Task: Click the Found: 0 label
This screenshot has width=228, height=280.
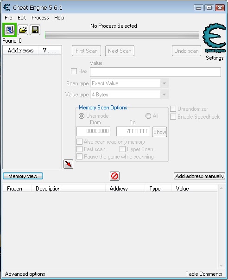Action: click(x=12, y=41)
